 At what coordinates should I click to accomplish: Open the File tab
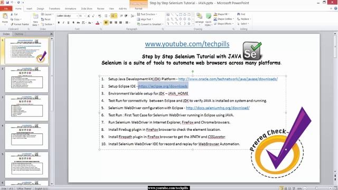click(6, 8)
